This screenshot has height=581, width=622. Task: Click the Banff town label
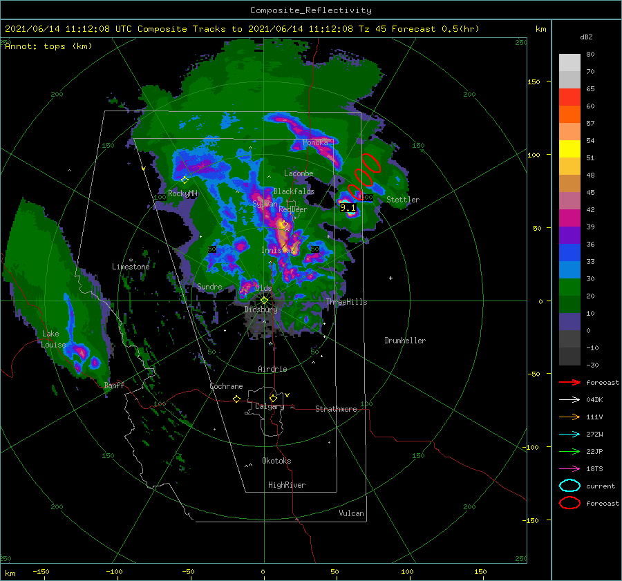114,385
